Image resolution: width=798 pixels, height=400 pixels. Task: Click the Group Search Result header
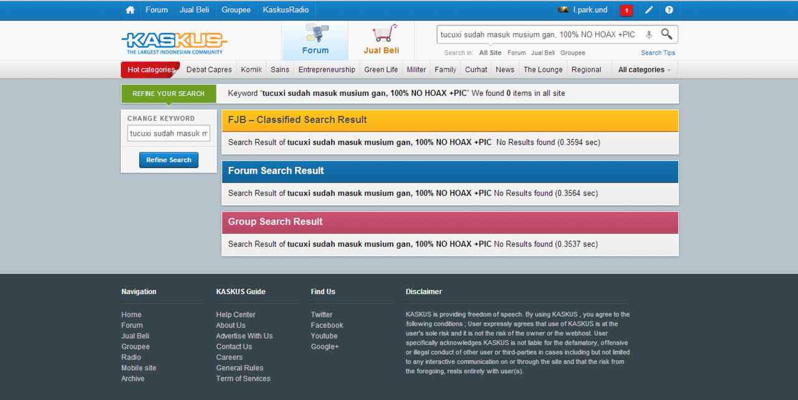click(450, 222)
